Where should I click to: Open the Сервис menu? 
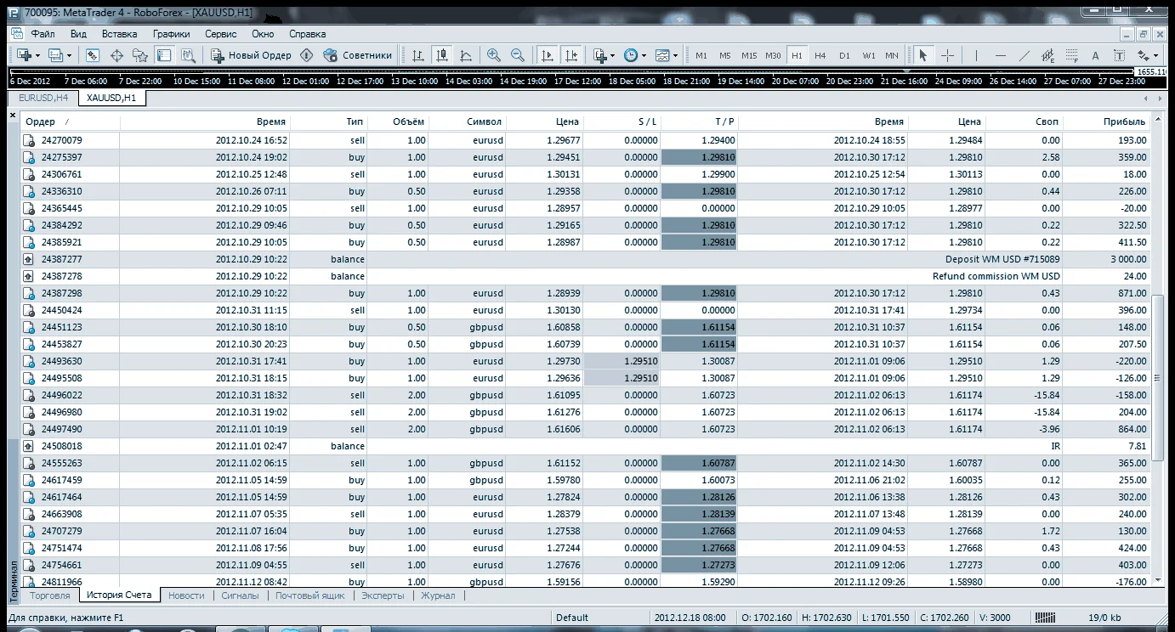(x=220, y=34)
